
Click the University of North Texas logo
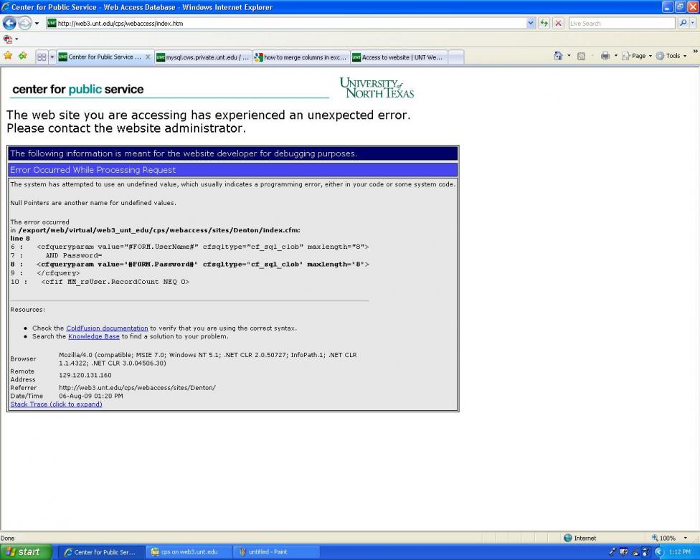point(377,87)
